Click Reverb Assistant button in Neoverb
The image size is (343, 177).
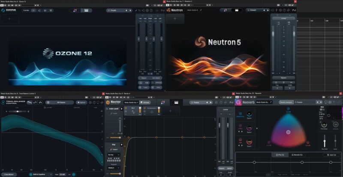(x=286, y=102)
